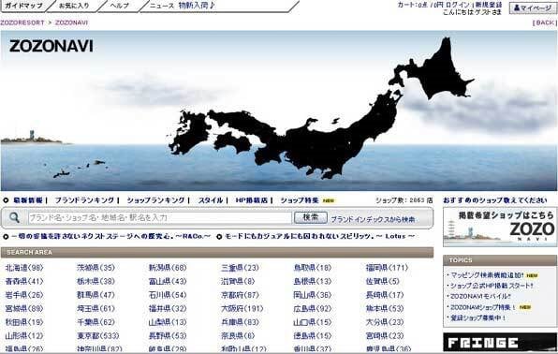The height and width of the screenshot is (354, 558).
Task: Open the ヘルプ tab
Action: (120, 6)
